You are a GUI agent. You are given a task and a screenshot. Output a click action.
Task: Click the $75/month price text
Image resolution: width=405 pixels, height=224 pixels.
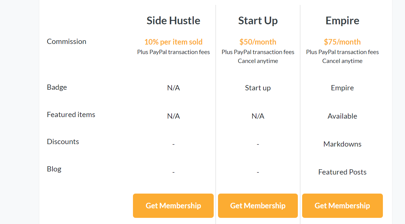[342, 42]
